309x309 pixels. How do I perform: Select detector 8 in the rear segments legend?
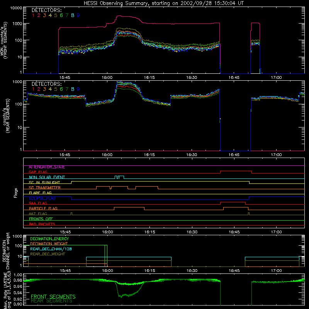(73, 89)
